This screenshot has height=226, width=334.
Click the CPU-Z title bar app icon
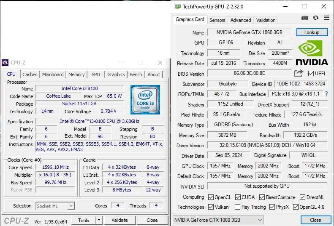[x=5, y=63]
